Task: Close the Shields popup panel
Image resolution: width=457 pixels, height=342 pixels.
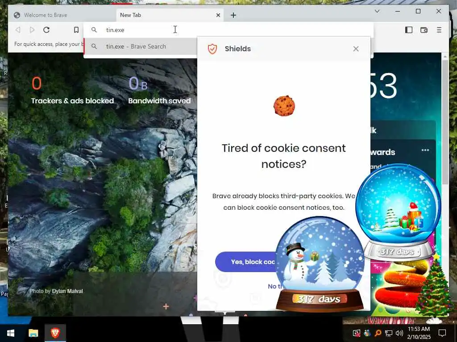Action: coord(356,49)
